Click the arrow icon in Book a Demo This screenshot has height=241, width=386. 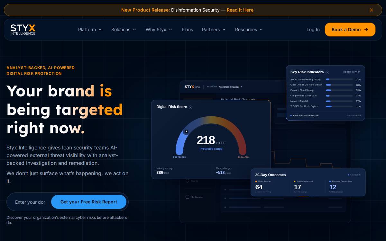[366, 30]
